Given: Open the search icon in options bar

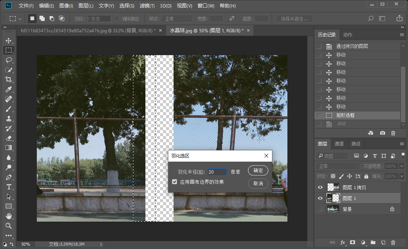Looking at the screenshot, I should pos(371,18).
